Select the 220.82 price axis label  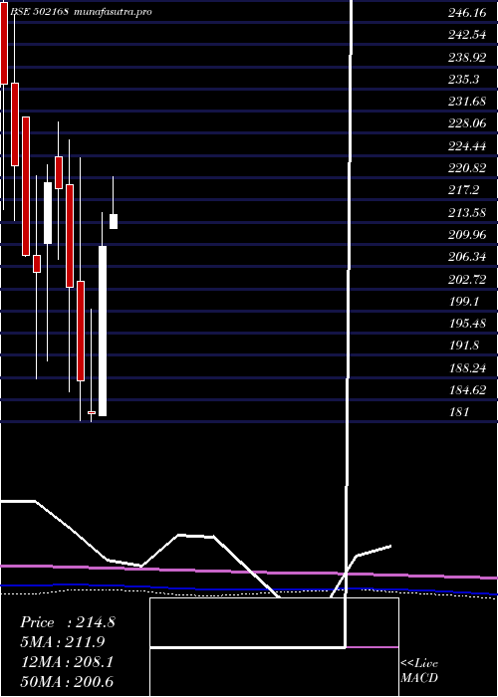pos(467,168)
